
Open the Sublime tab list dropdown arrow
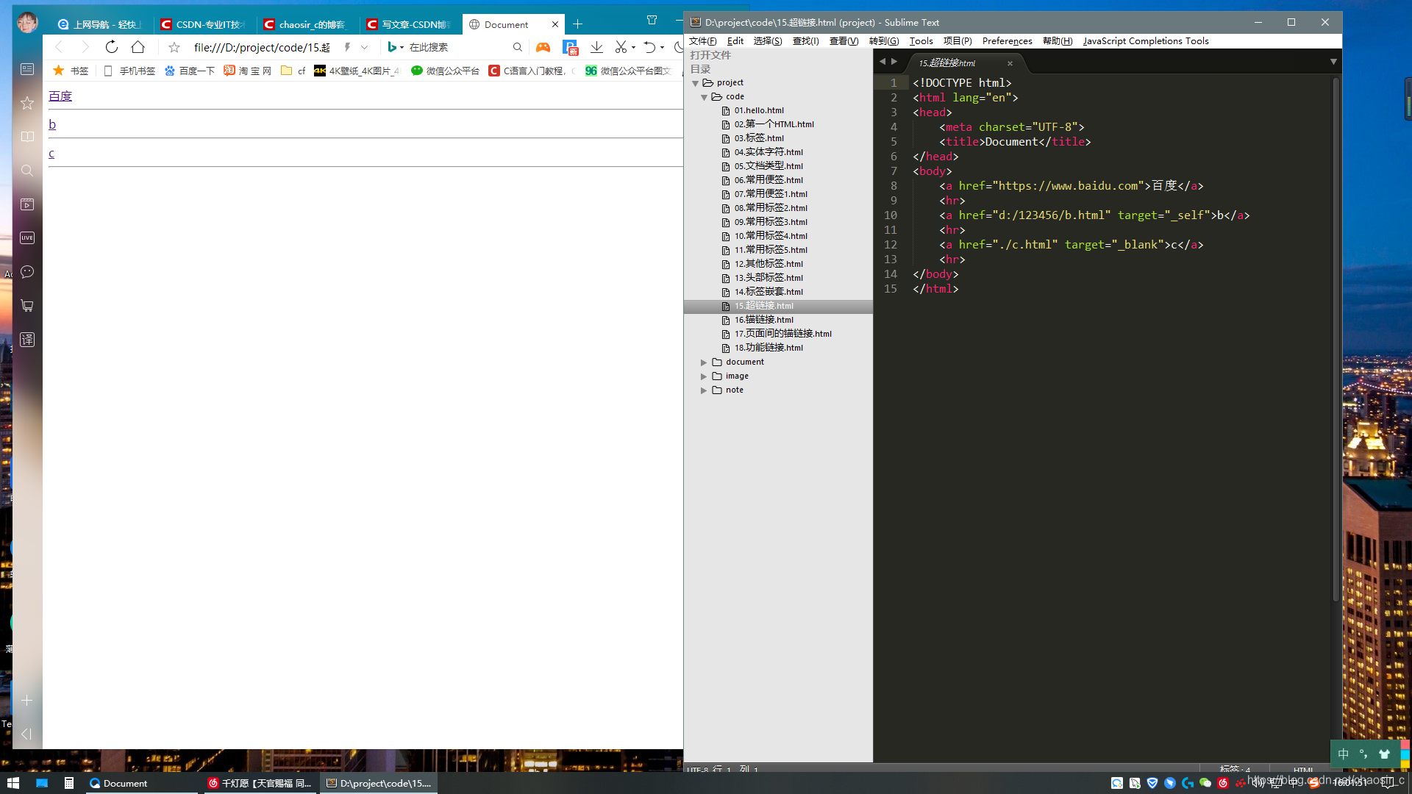tap(1333, 62)
